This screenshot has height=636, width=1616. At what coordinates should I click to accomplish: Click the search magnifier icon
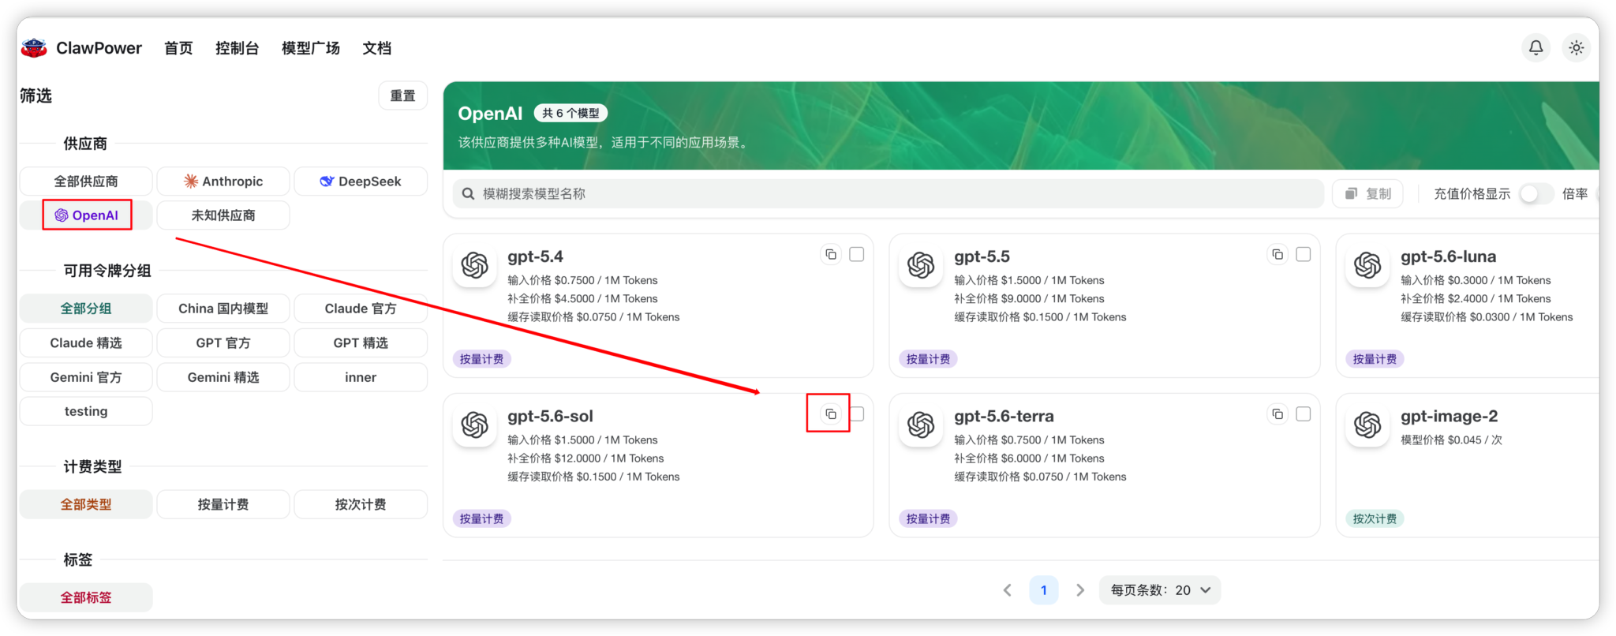(x=468, y=194)
